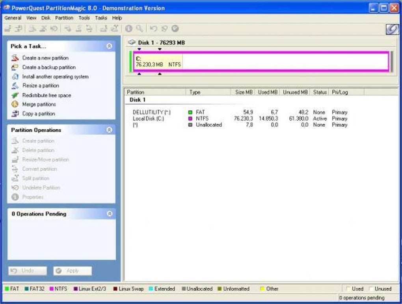The height and width of the screenshot is (304, 402).
Task: Click the greyed Create partition operation icon
Action: tap(15, 141)
